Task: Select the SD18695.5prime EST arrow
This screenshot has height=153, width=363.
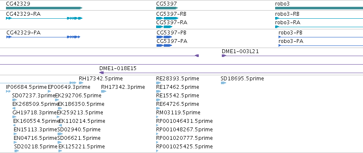Action: pos(224,83)
